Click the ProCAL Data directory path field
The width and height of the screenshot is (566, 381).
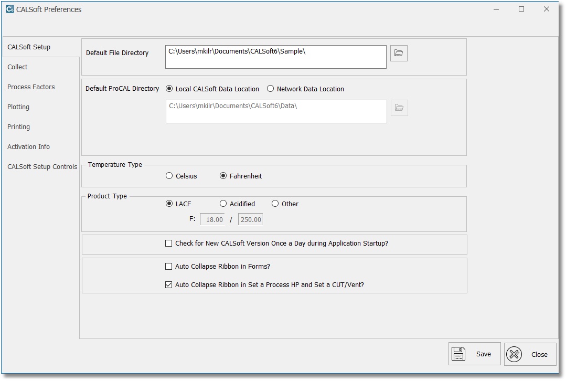point(276,111)
